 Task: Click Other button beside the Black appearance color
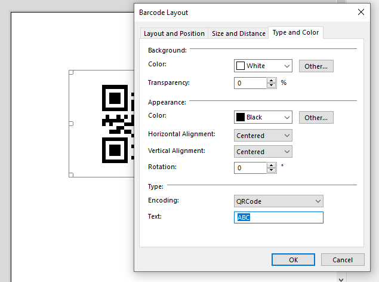click(x=316, y=118)
